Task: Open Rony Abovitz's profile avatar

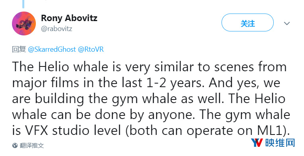Action: pyautogui.click(x=24, y=23)
